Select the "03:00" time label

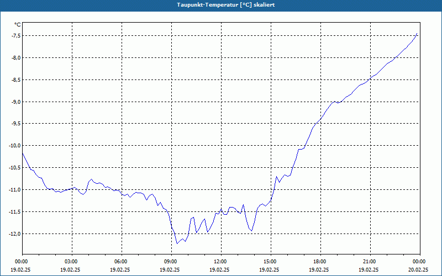pos(71,262)
